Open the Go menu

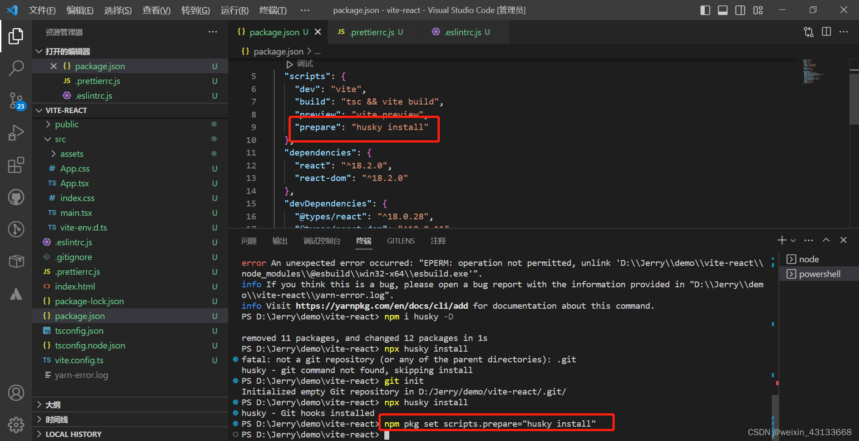(196, 10)
